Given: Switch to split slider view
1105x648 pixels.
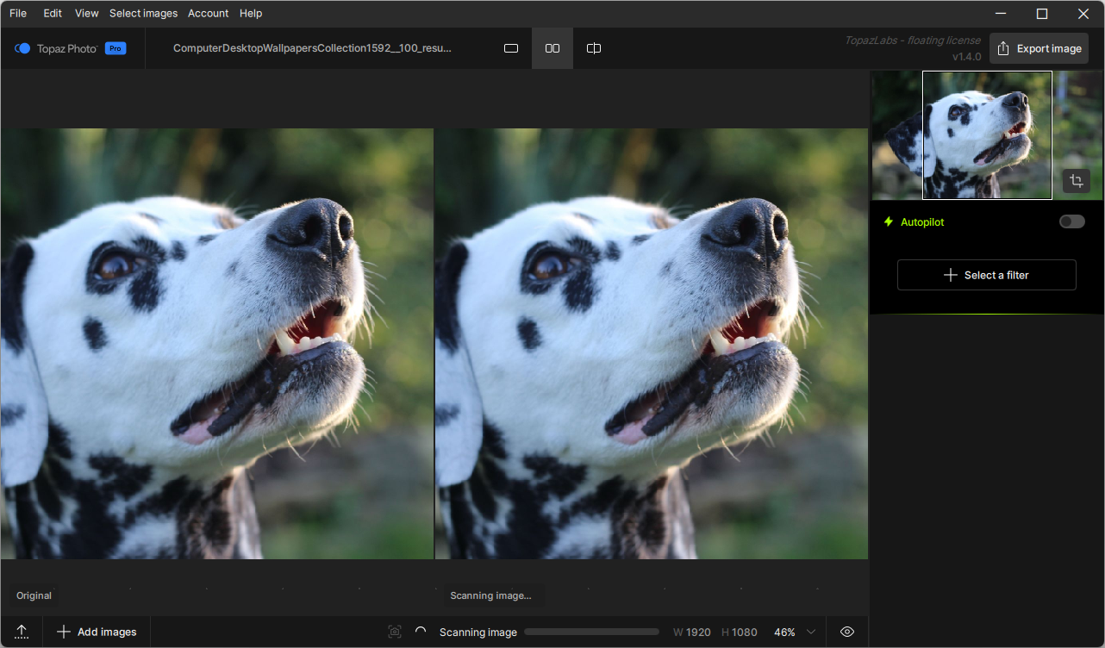Looking at the screenshot, I should [x=594, y=48].
